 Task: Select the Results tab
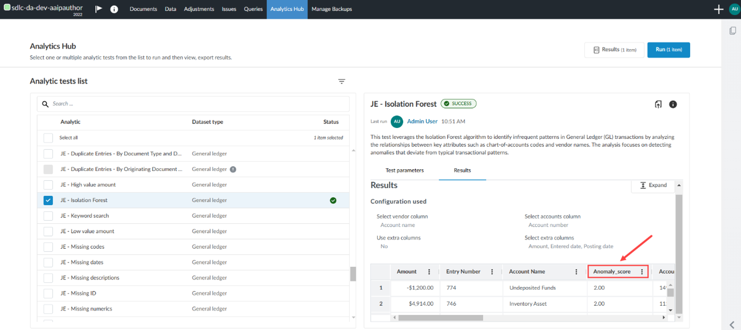click(462, 171)
